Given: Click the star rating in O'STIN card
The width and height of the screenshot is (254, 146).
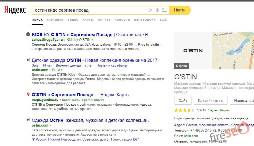Looking at the screenshot, I should click(184, 110).
